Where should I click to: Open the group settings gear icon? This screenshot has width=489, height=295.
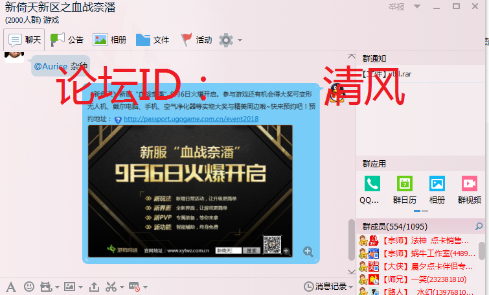pyautogui.click(x=226, y=40)
